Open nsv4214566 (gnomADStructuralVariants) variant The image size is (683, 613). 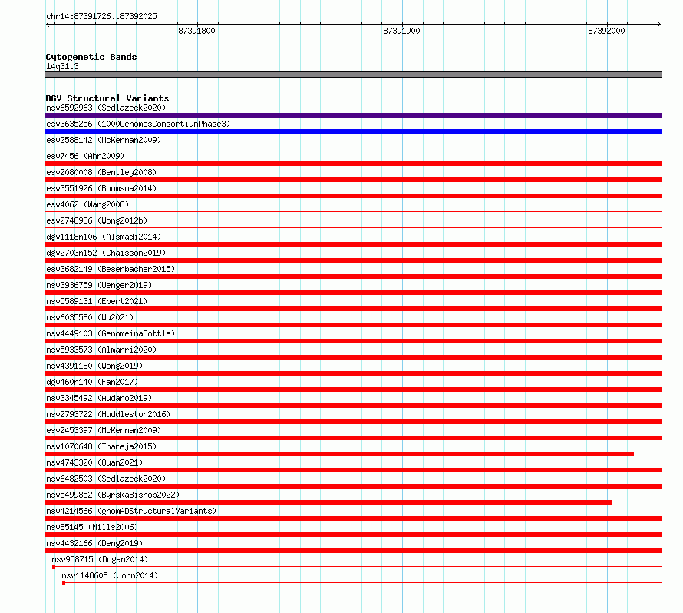tap(131, 511)
